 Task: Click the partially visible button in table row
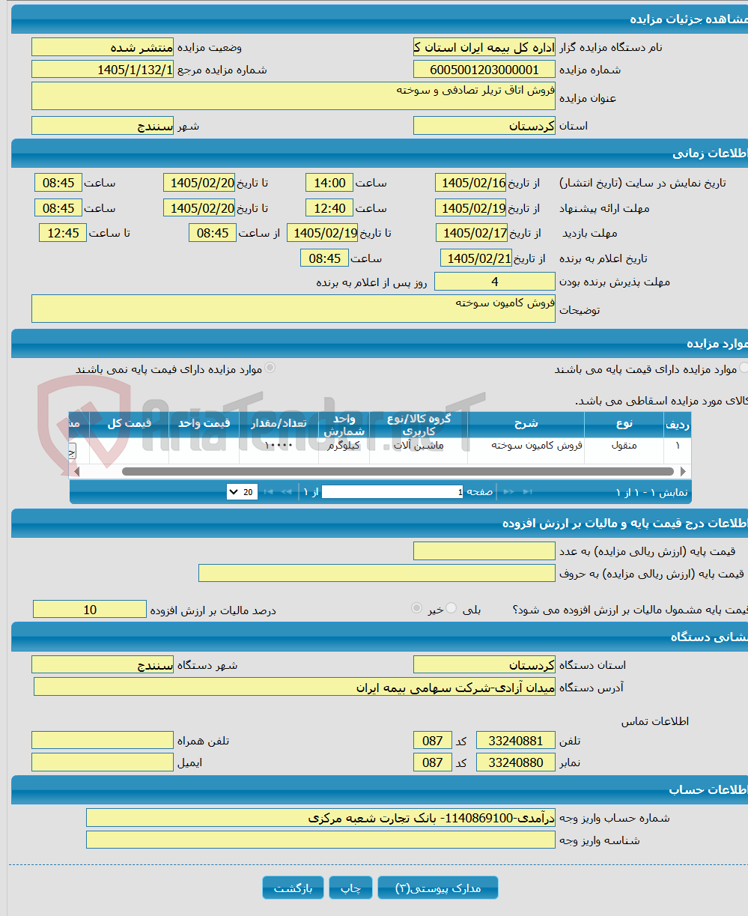[x=73, y=450]
